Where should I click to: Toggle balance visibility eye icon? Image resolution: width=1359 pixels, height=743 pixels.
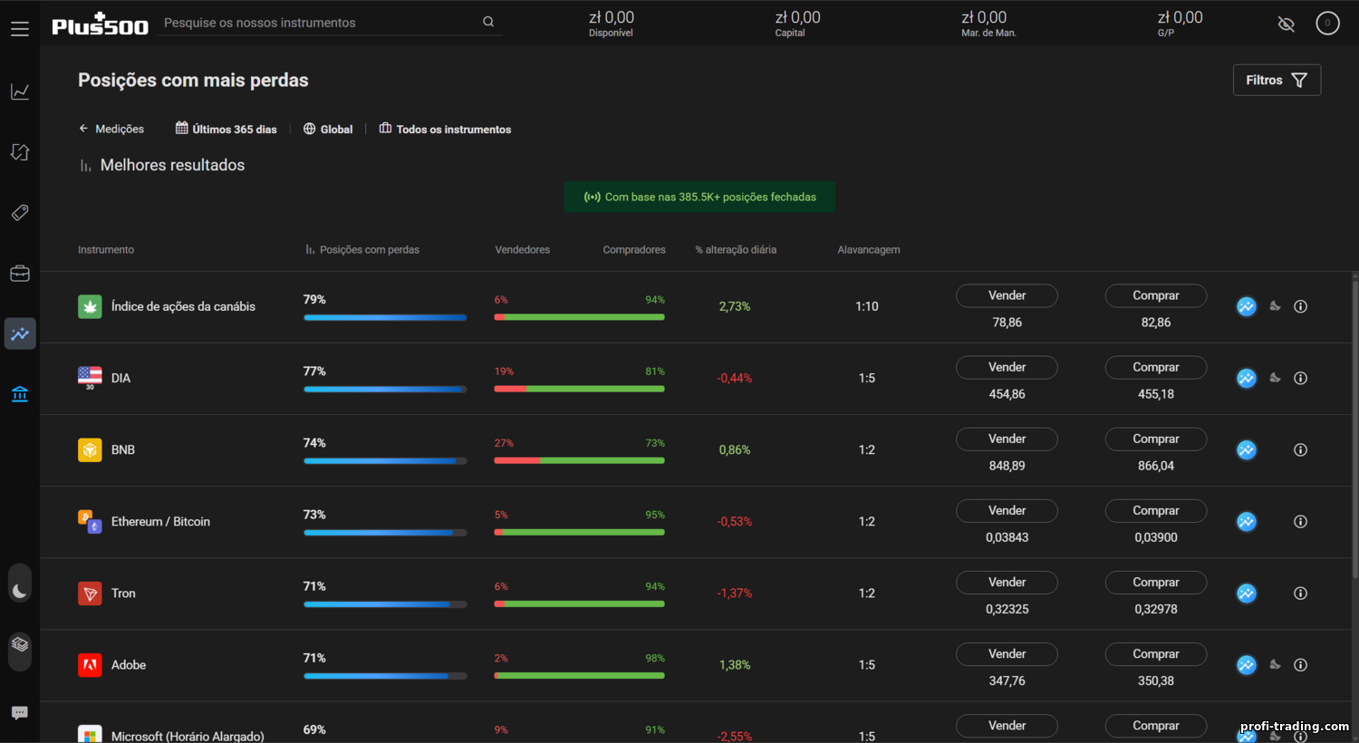click(1286, 24)
